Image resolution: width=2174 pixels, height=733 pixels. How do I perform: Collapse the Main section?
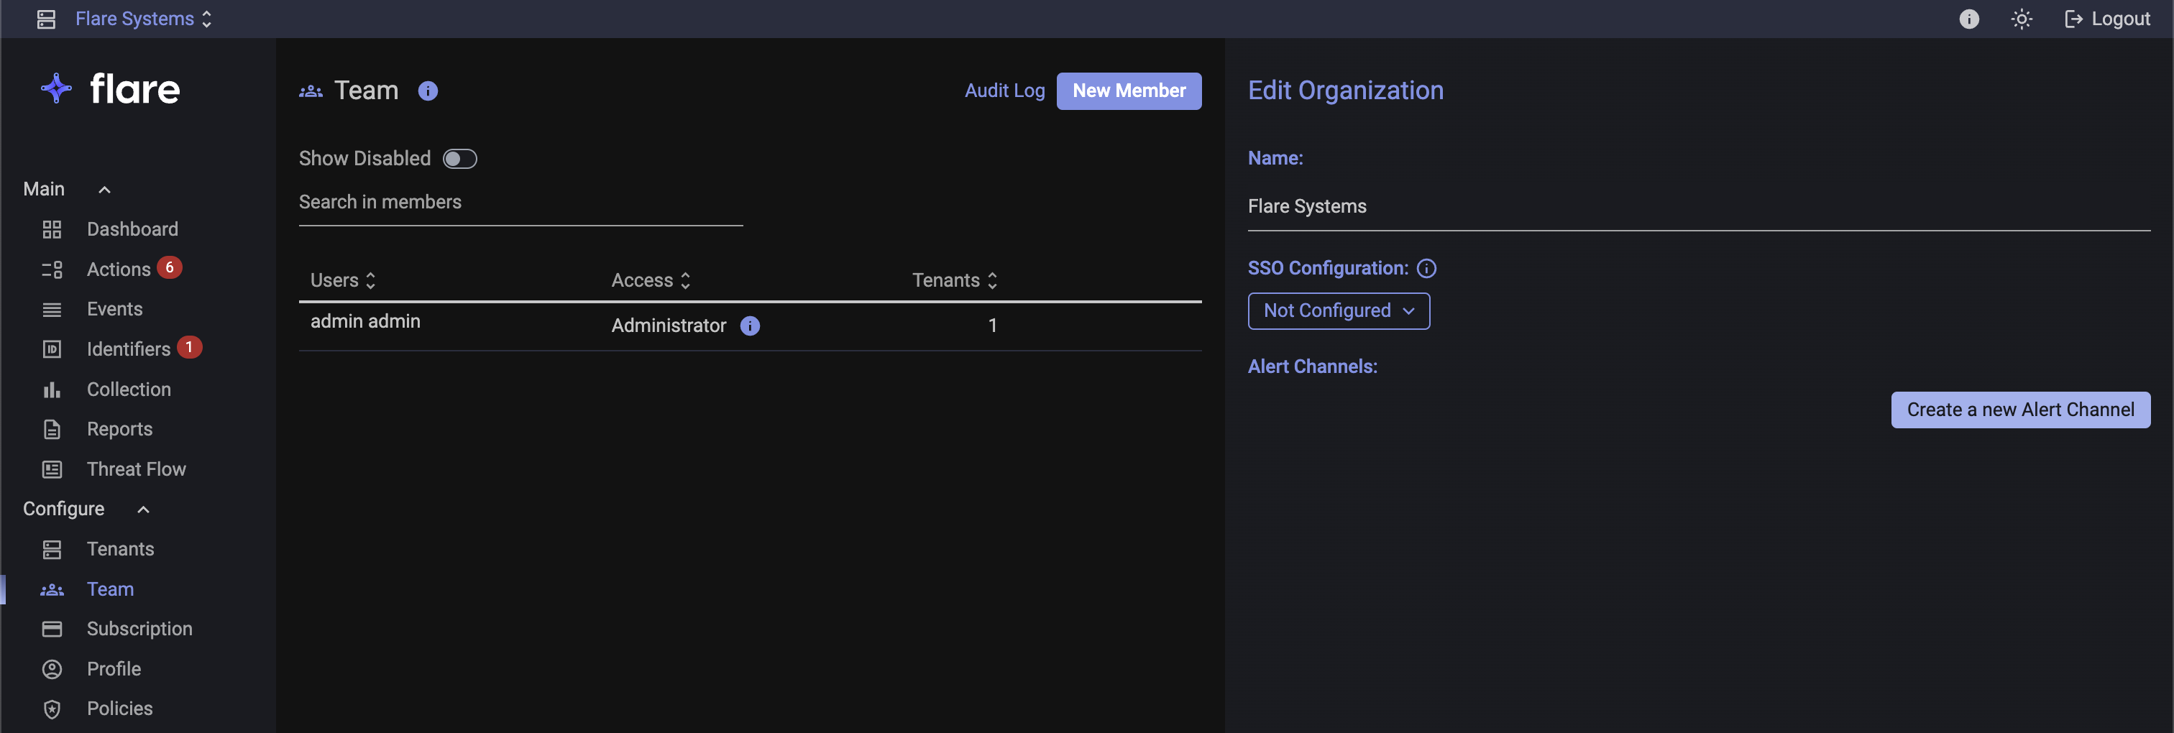click(104, 189)
